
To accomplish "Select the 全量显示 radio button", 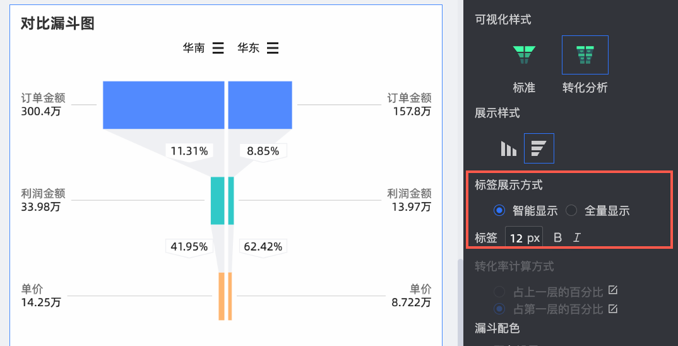I will pyautogui.click(x=571, y=210).
